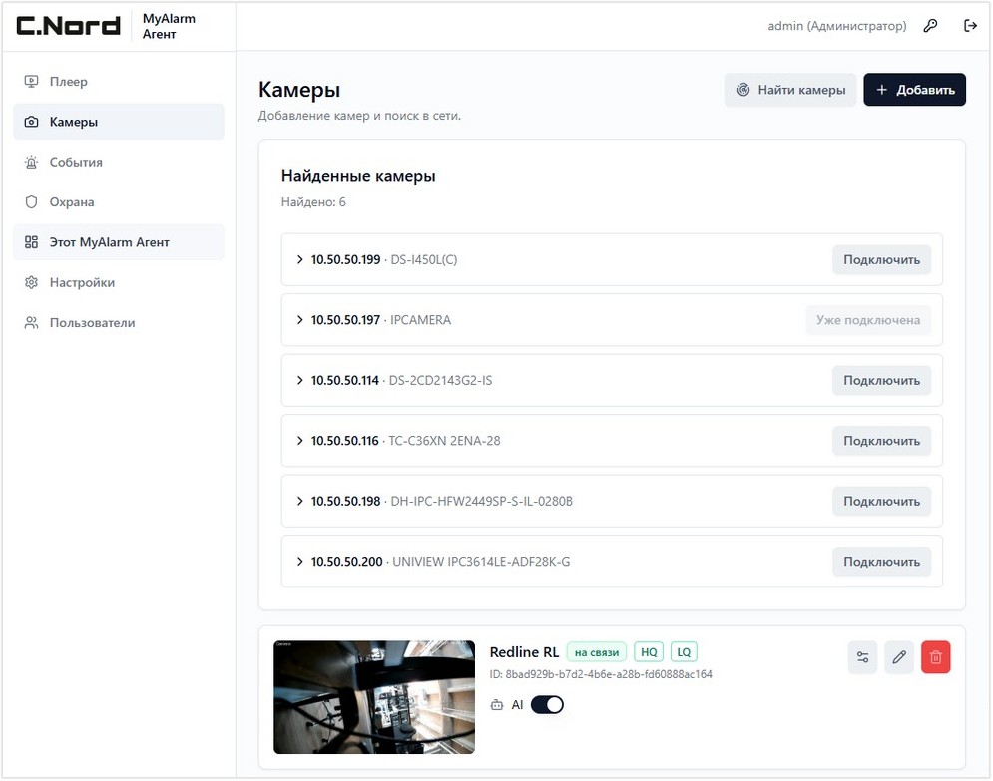The width and height of the screenshot is (993, 781).
Task: Click the robot icon next to AI
Action: 497,705
